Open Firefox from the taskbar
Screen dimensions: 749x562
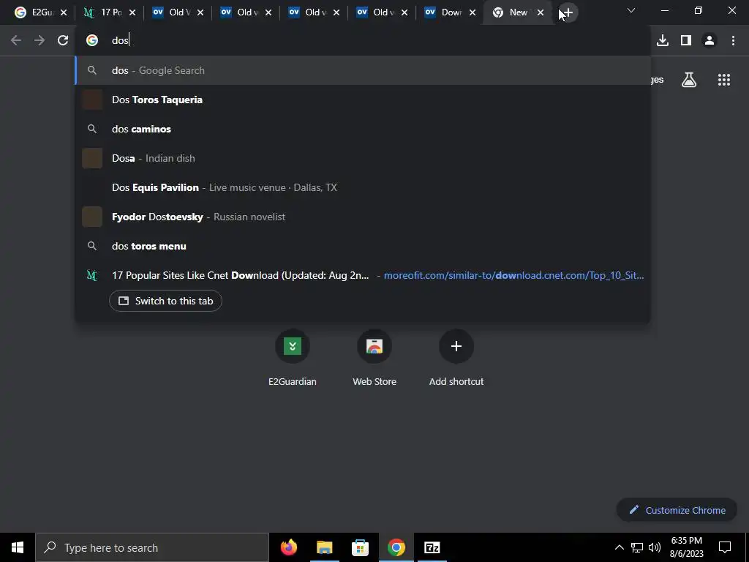tap(288, 547)
